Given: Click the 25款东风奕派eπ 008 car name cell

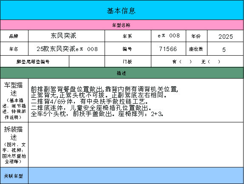Looking at the screenshot, I should [66, 49].
